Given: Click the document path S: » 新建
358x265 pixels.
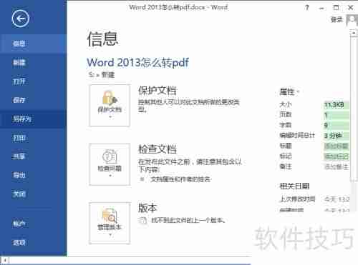Looking at the screenshot, I should pyautogui.click(x=102, y=75).
